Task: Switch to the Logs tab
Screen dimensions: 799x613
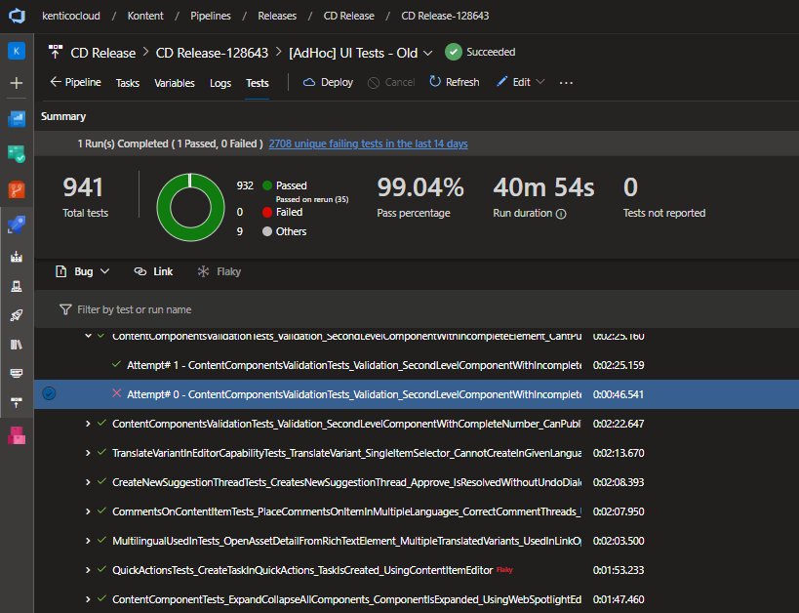Action: 220,84
